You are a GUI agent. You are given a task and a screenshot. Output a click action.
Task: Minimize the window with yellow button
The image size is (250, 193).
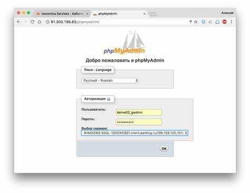point(23,13)
